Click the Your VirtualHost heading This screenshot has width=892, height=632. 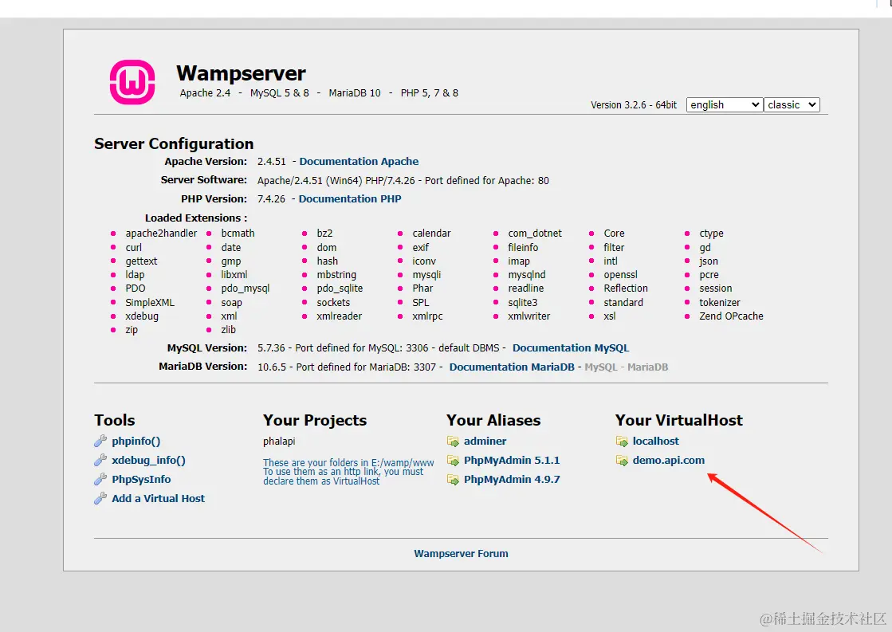coord(678,420)
